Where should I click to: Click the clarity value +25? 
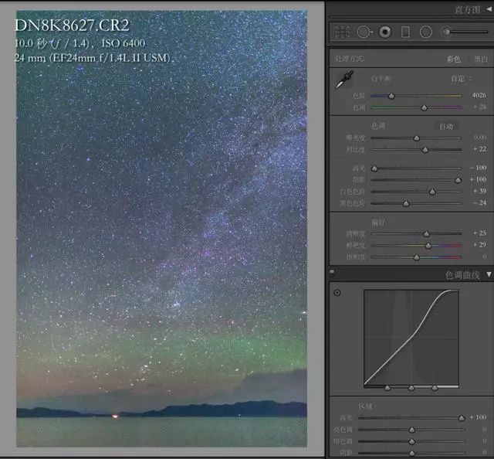coord(480,233)
